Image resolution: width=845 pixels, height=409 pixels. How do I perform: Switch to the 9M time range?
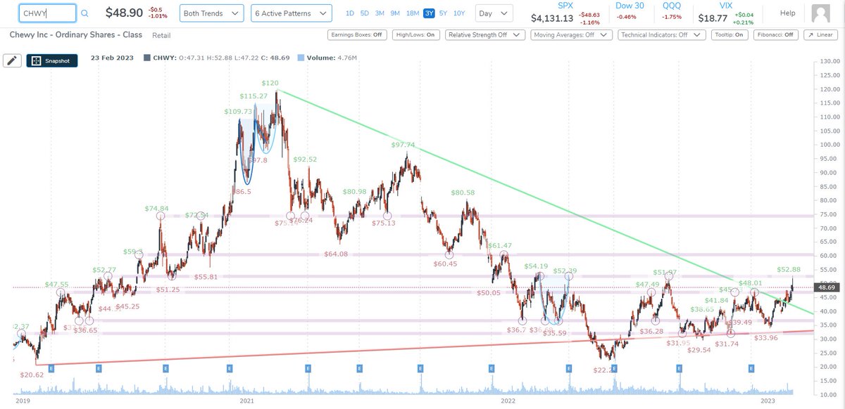click(394, 13)
